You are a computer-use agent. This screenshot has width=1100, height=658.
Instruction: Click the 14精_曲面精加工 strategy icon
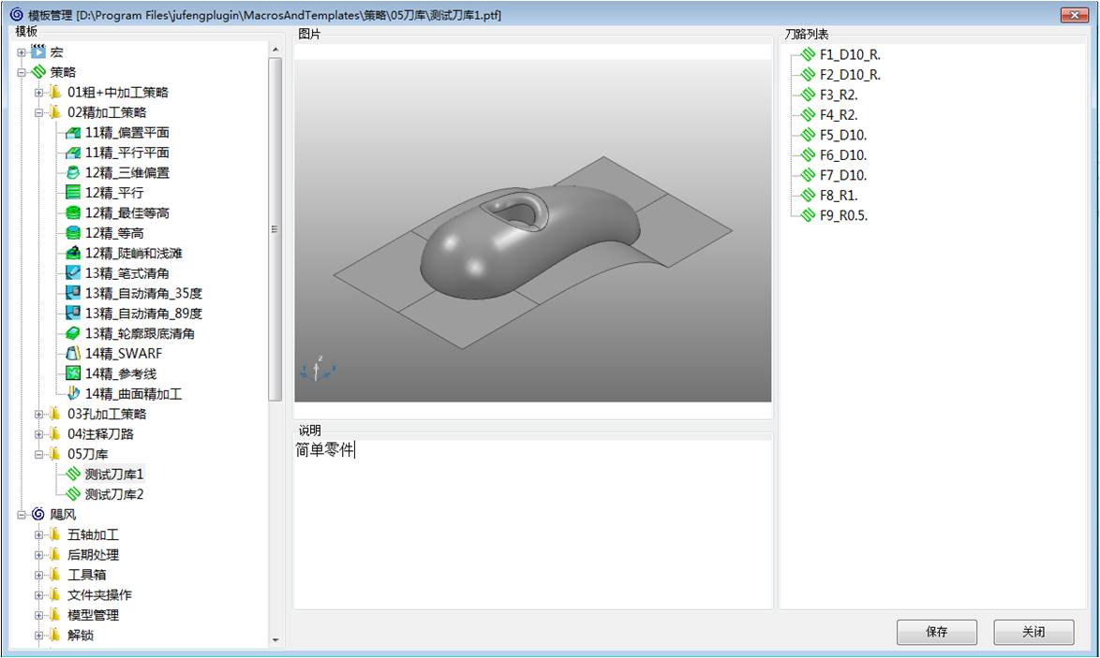tap(73, 394)
